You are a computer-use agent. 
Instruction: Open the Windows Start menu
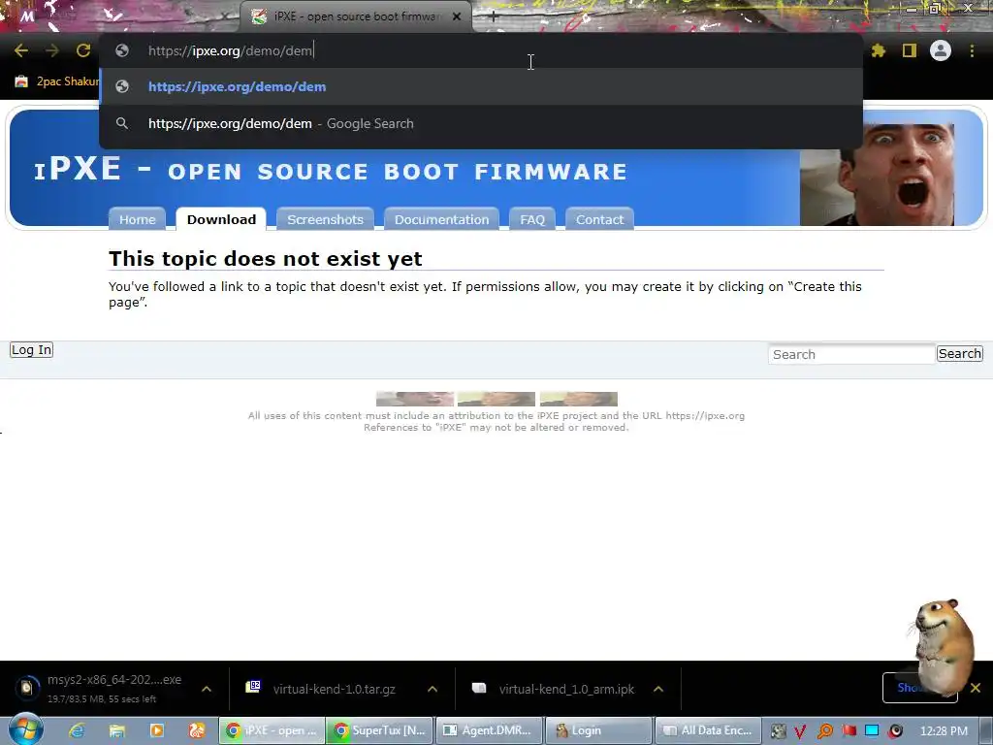coord(24,729)
